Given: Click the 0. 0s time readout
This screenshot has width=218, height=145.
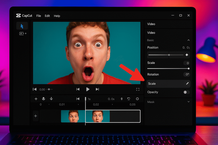Looking at the screenshot, I should [111, 99].
